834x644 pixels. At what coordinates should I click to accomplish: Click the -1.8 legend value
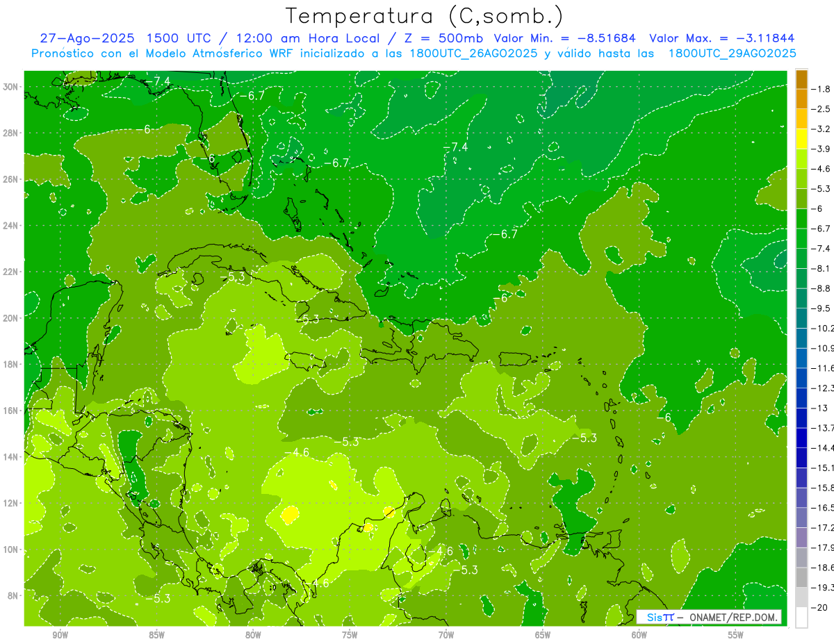coord(821,89)
